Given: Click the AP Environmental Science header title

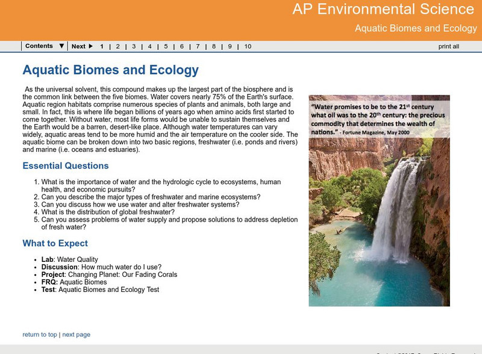Looking at the screenshot, I should [x=383, y=10].
